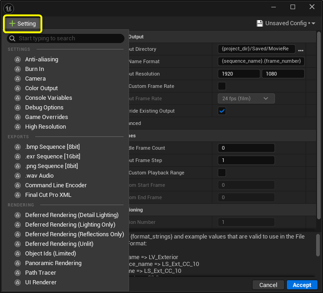Click the Unreal Engine logo icon

[x=9, y=8]
